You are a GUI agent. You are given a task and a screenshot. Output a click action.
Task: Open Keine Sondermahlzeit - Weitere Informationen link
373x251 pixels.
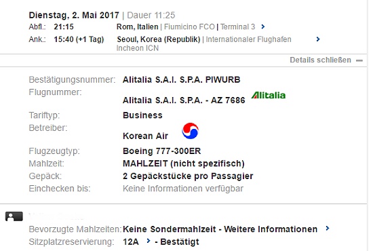tap(220, 229)
